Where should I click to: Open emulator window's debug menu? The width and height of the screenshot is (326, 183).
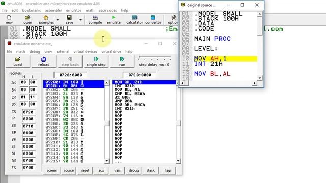[x=35, y=51]
